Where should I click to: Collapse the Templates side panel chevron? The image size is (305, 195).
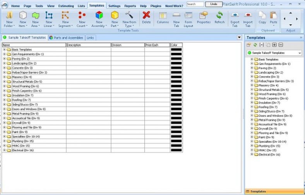(301, 38)
